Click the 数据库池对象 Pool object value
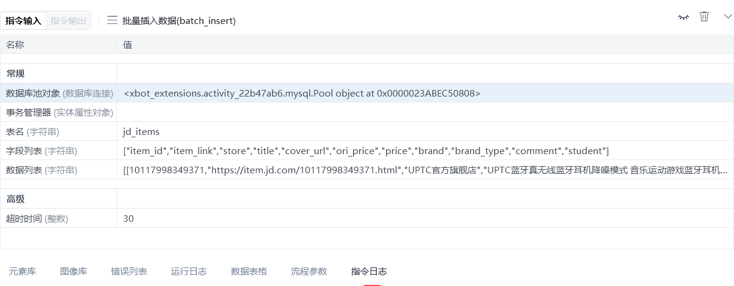This screenshot has width=734, height=286. click(x=302, y=93)
